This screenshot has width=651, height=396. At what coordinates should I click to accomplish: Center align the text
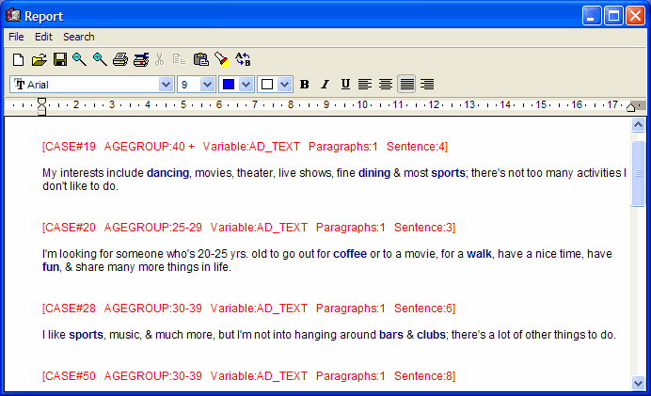386,85
